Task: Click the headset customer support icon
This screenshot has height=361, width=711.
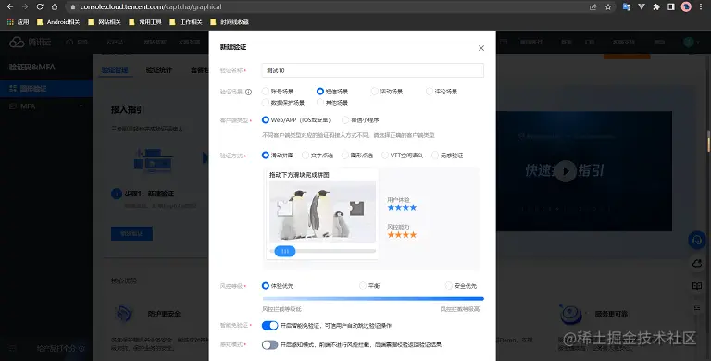Action: 697,240
